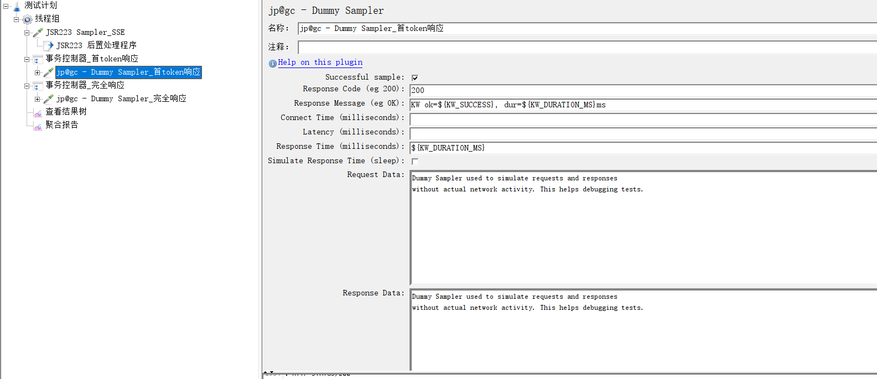Click the Dummy Sampler_首token响应 pipette icon

49,72
